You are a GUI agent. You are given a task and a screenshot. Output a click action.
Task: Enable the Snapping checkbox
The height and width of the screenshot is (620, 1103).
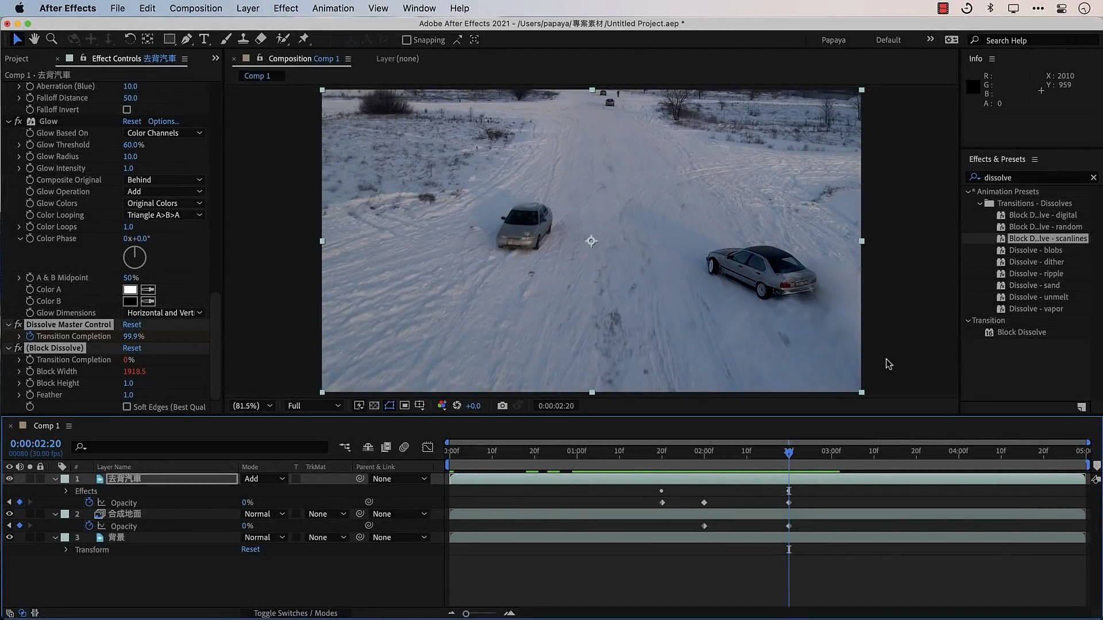[x=407, y=40]
